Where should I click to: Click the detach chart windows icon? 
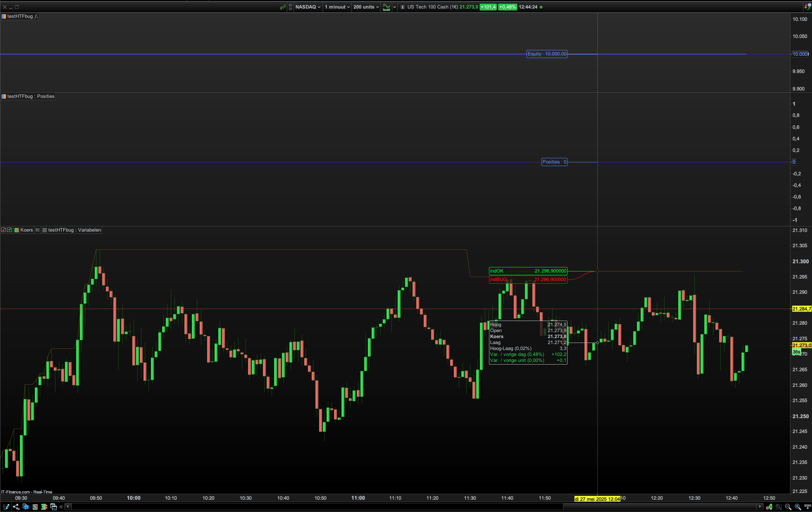coord(54,506)
